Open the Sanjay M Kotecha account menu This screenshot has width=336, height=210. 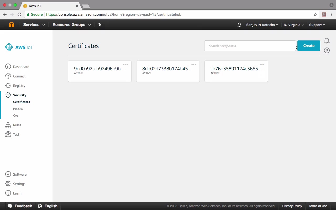(x=262, y=25)
